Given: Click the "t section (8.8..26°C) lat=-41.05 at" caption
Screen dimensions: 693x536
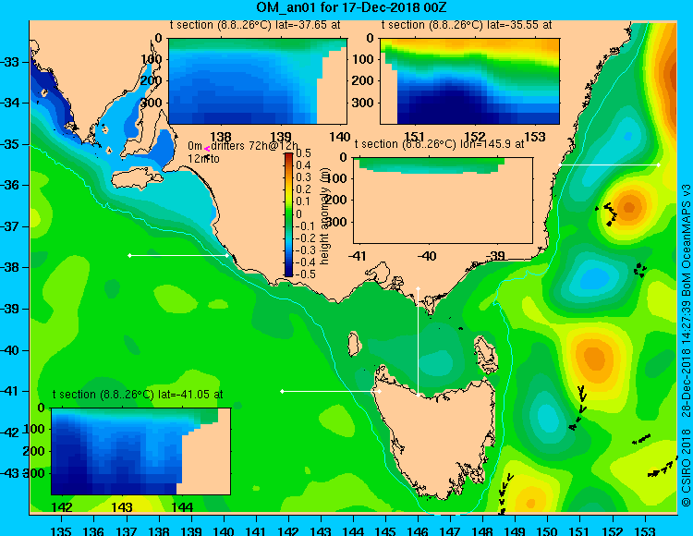Looking at the screenshot, I should pos(138,395).
